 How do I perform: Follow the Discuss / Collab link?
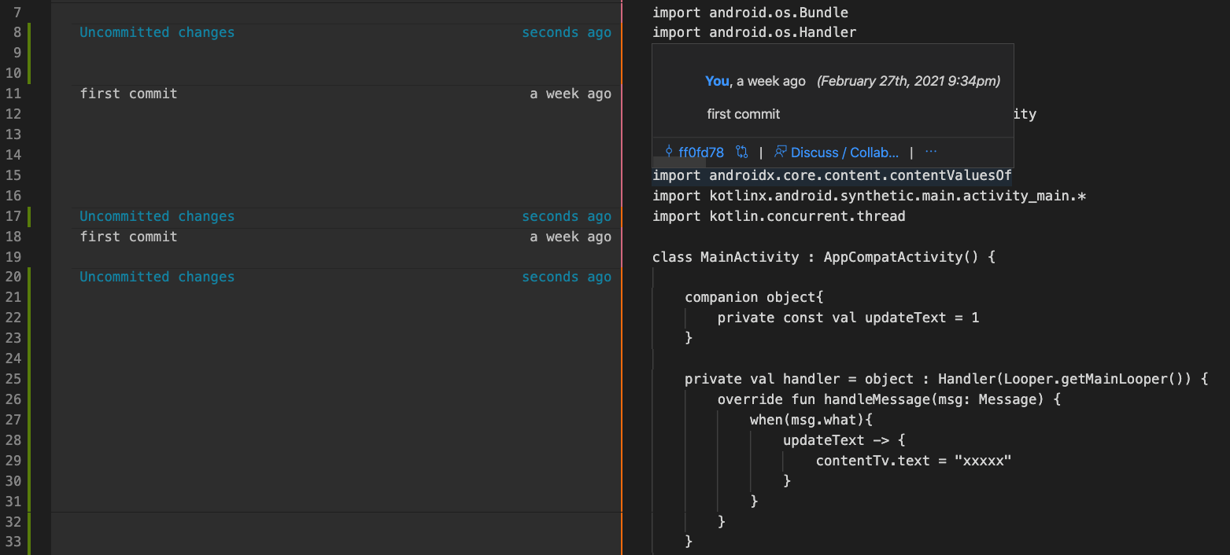845,152
